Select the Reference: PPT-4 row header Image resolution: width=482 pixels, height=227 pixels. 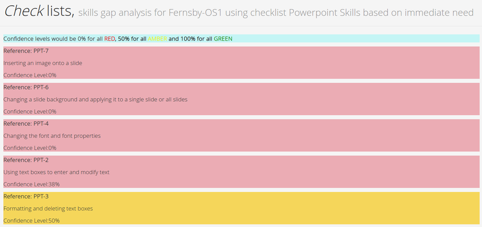(x=26, y=123)
